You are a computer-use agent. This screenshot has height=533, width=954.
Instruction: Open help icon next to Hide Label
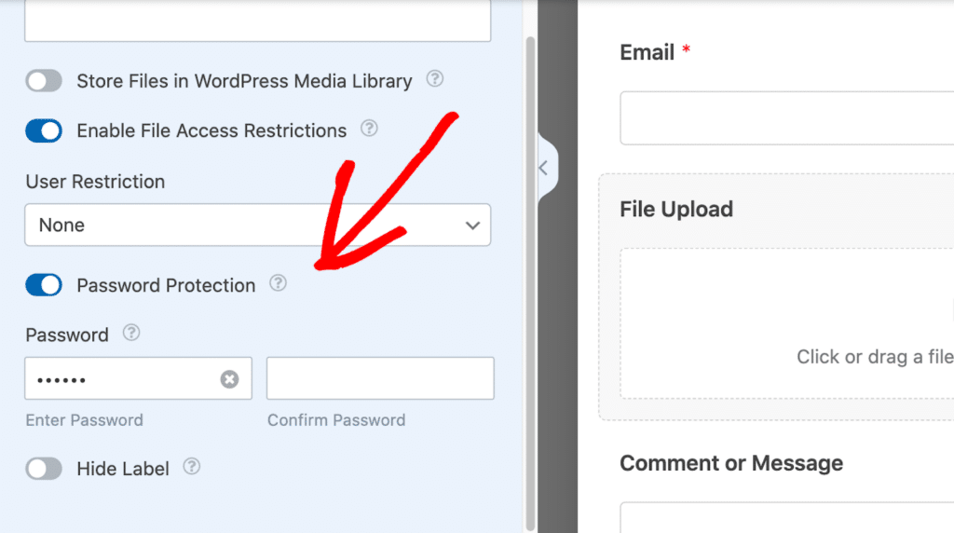click(192, 467)
